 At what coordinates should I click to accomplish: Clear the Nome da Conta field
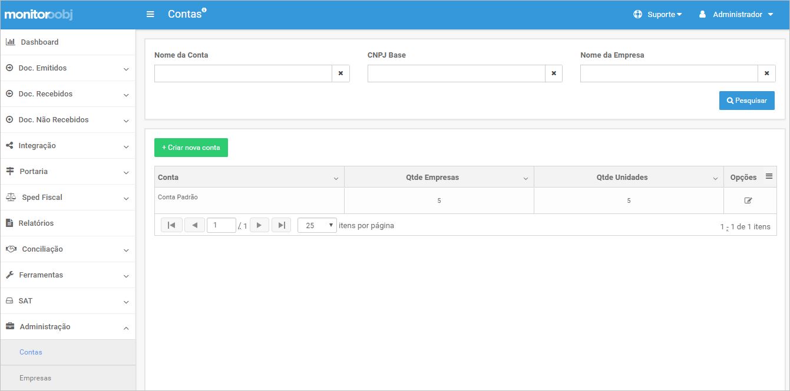pos(341,73)
